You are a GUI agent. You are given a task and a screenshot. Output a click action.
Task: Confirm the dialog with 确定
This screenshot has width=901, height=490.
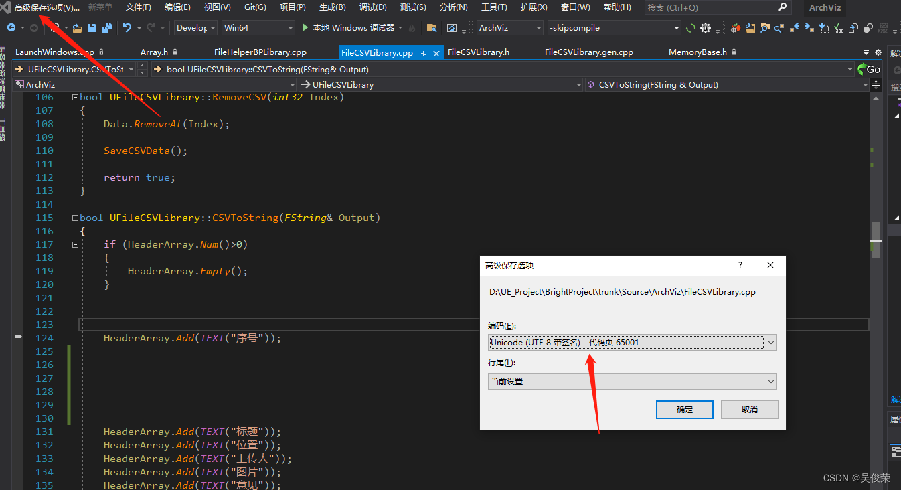coord(684,409)
